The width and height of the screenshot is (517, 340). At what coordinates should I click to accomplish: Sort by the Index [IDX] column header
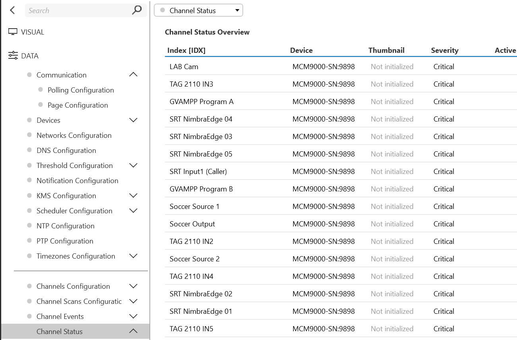point(186,50)
